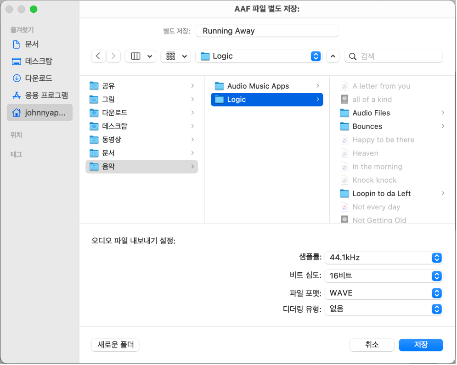
Task: Select 데스크탑 in the sidebar favorites
Action: pos(40,61)
